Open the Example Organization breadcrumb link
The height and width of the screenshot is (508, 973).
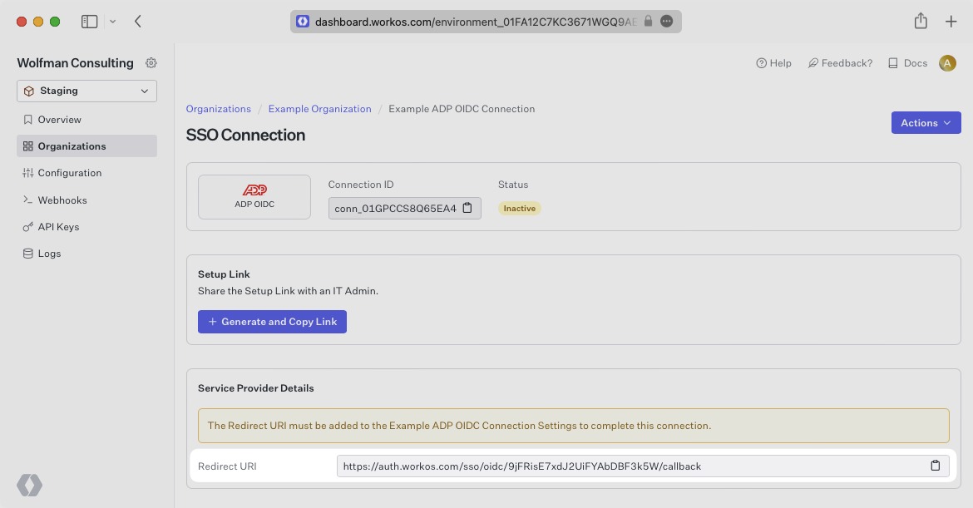(x=319, y=108)
